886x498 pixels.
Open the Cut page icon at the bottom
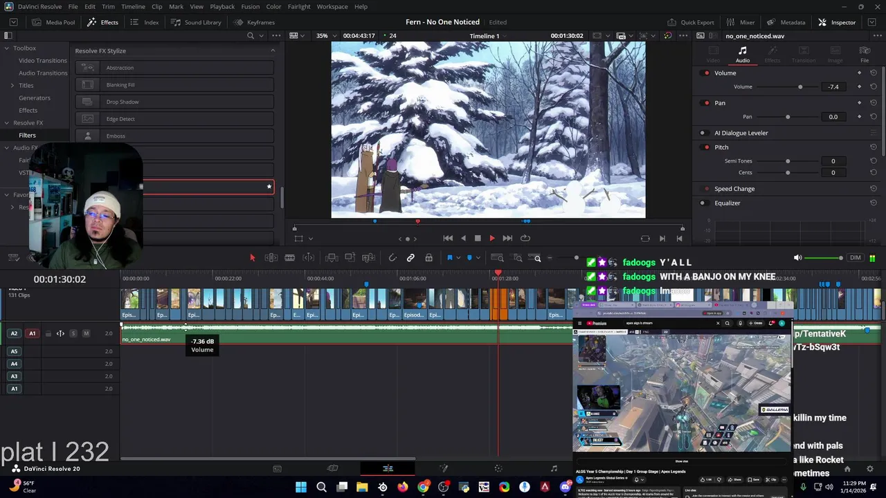(x=332, y=468)
